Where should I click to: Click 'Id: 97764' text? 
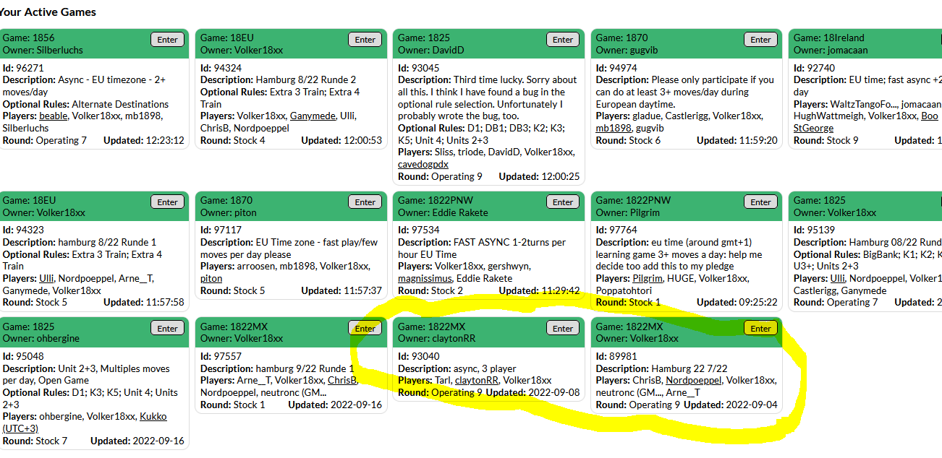click(616, 230)
